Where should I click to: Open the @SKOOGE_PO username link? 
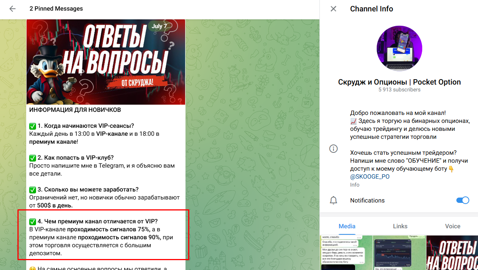(x=370, y=177)
